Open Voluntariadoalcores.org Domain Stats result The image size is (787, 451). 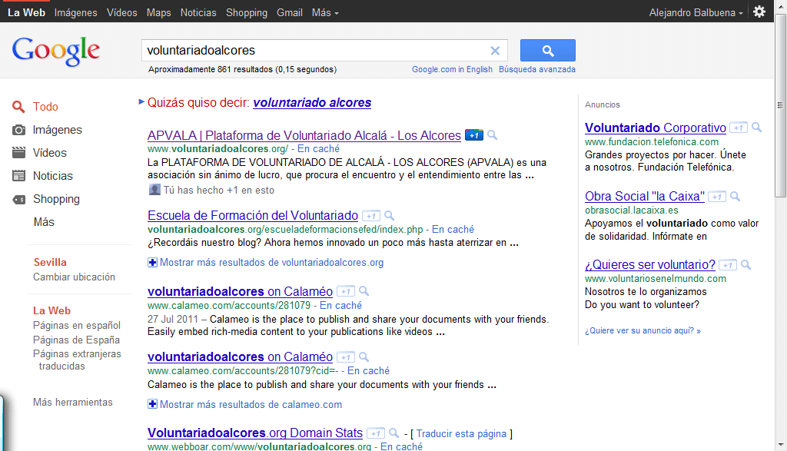click(255, 433)
